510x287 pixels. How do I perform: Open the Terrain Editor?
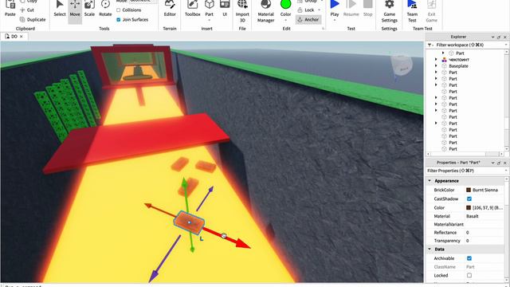[170, 9]
